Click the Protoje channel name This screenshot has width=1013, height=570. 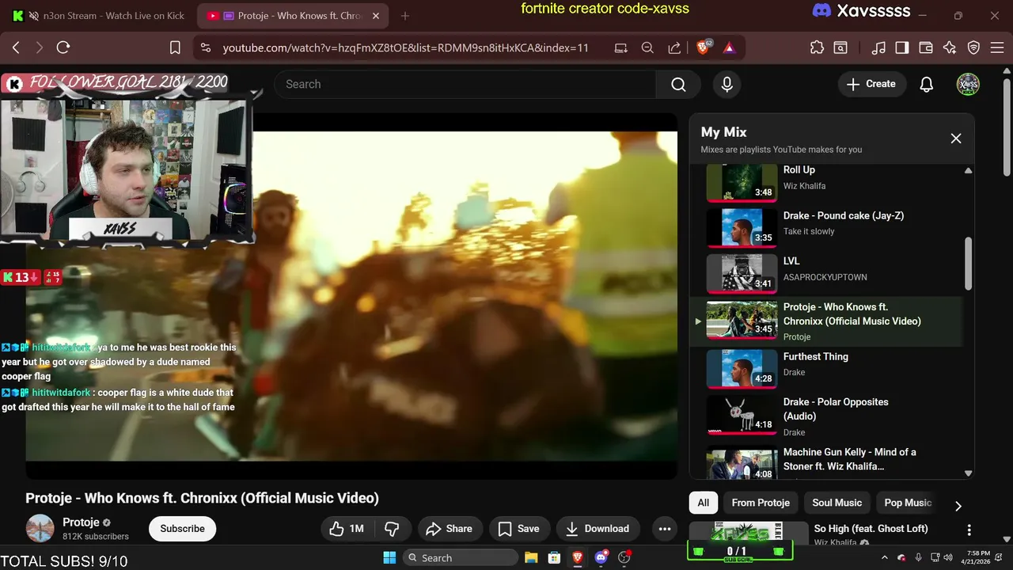(x=82, y=522)
